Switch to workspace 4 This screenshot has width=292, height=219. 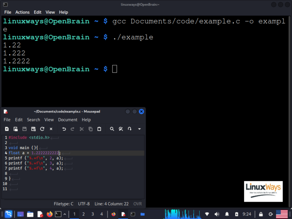[x=102, y=214]
